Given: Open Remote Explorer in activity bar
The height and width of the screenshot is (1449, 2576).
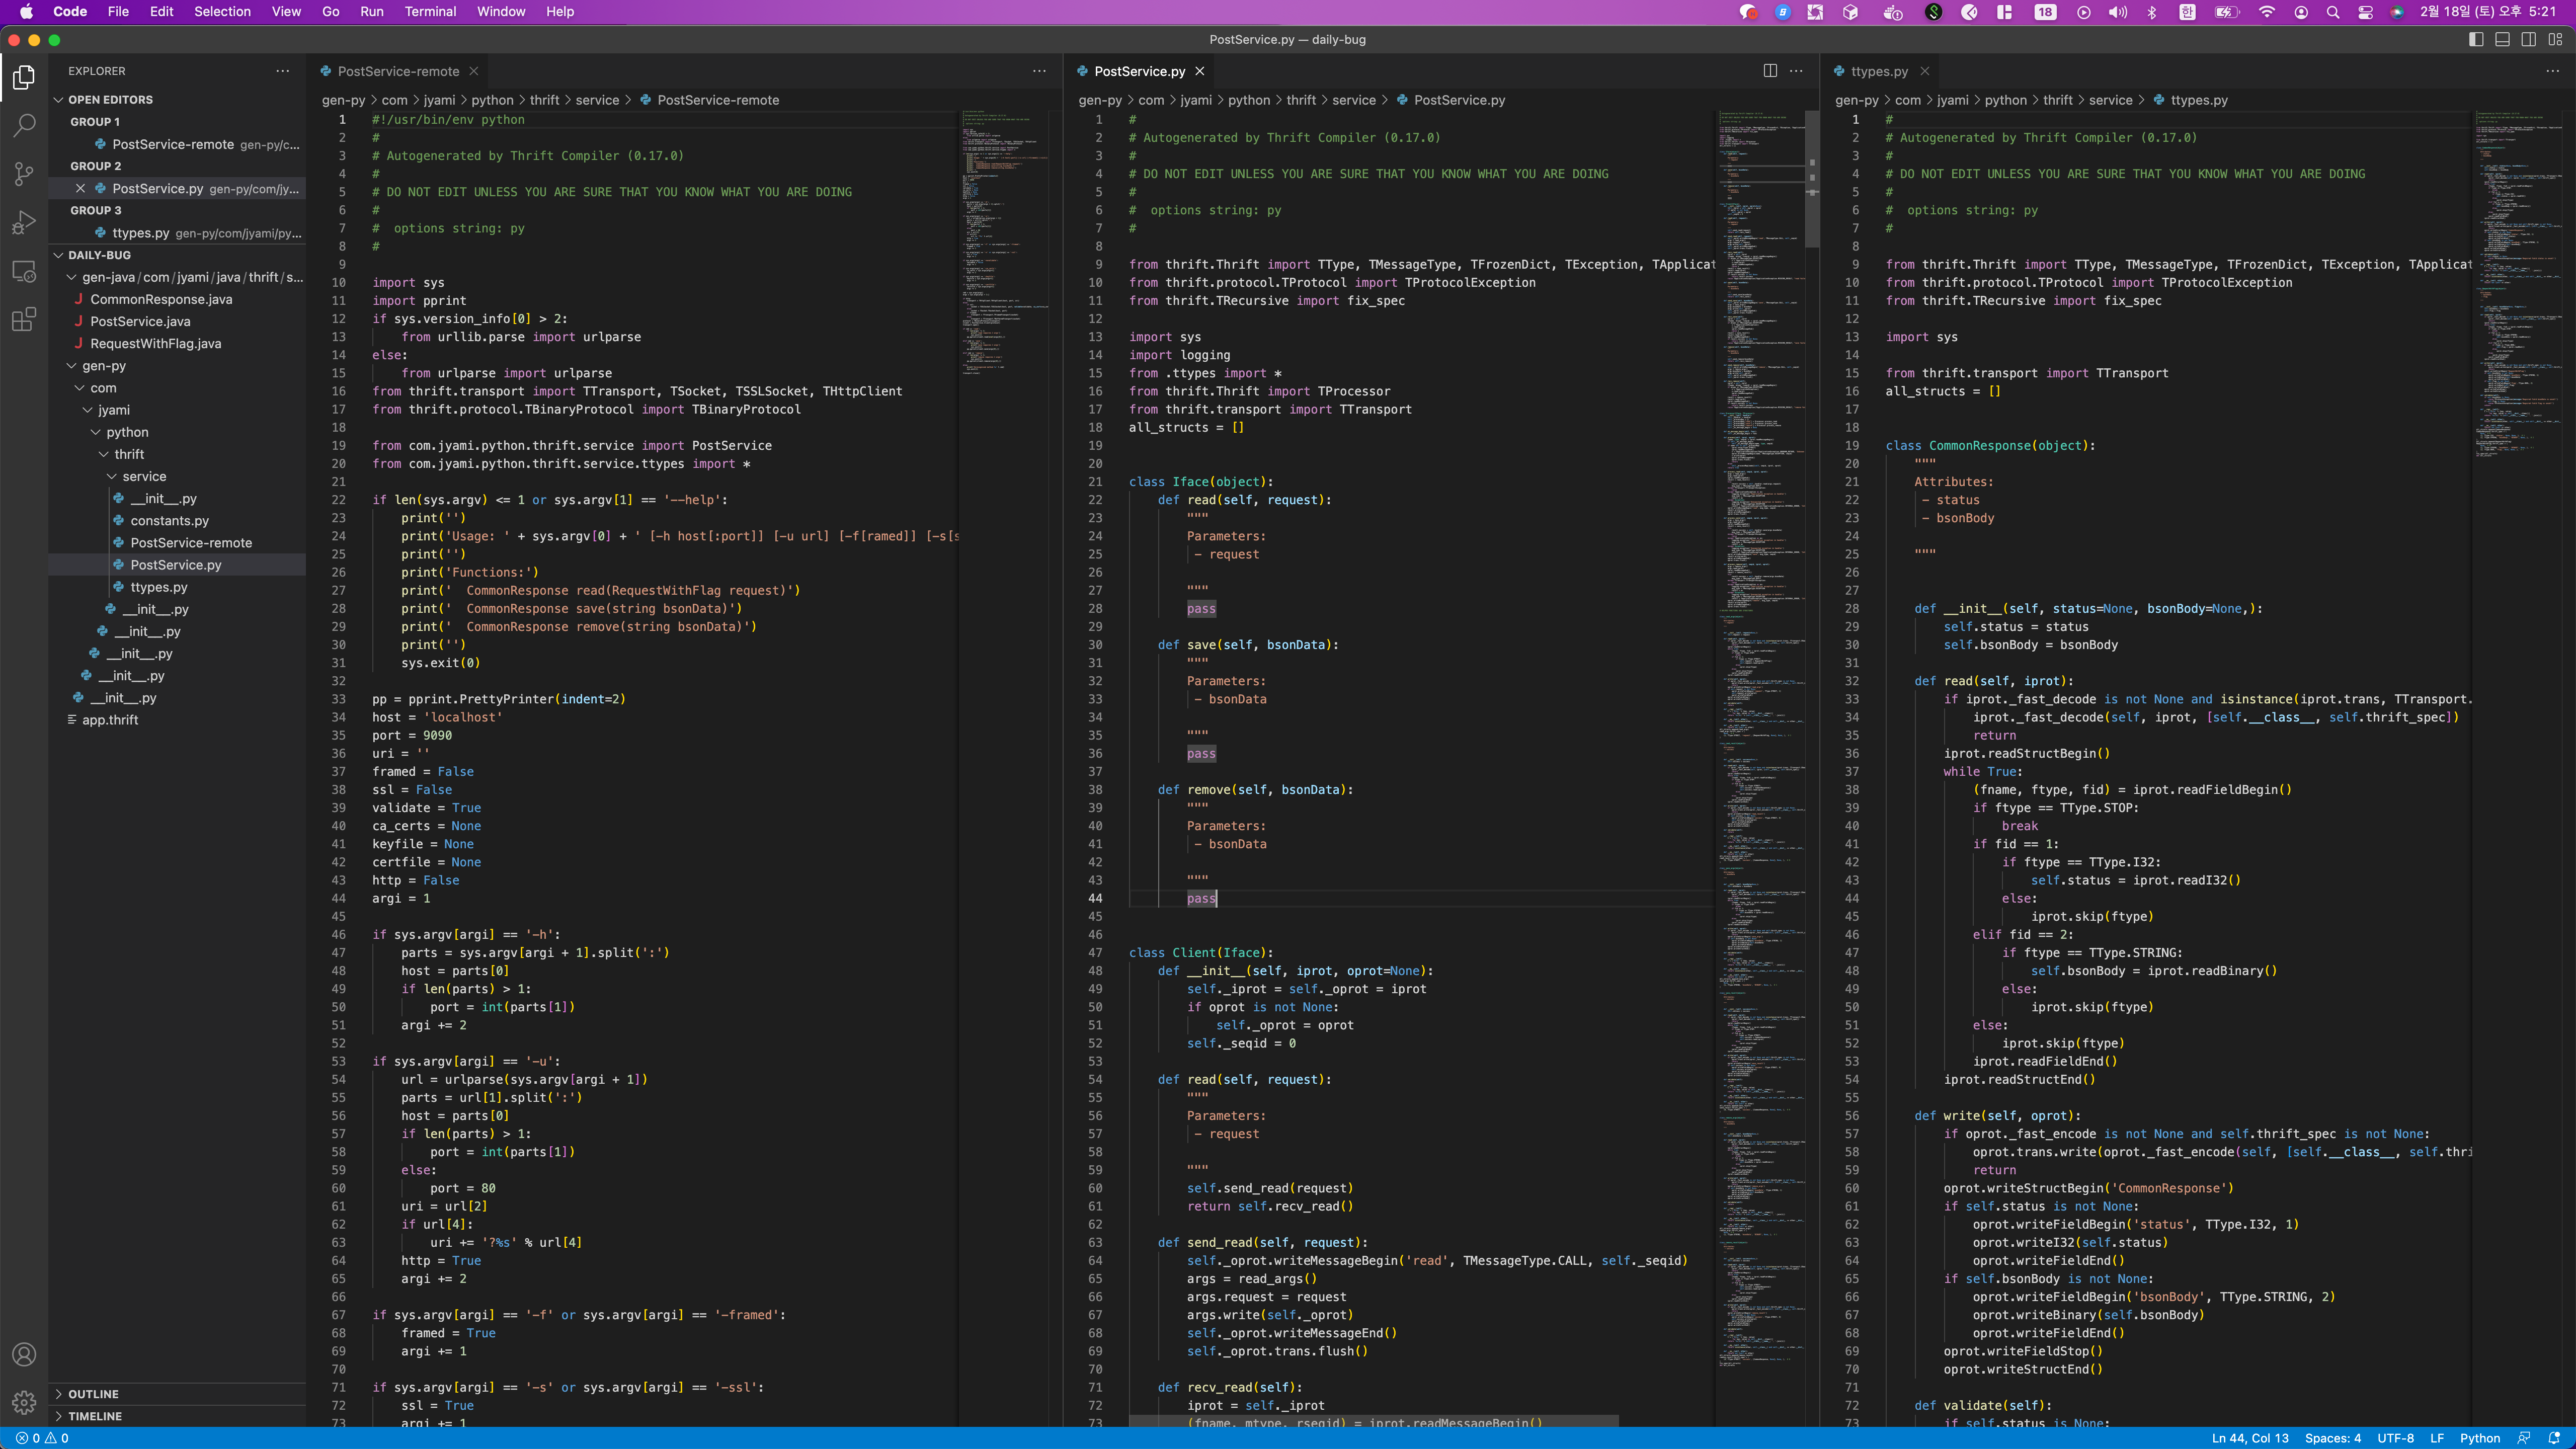Looking at the screenshot, I should pos(24,271).
